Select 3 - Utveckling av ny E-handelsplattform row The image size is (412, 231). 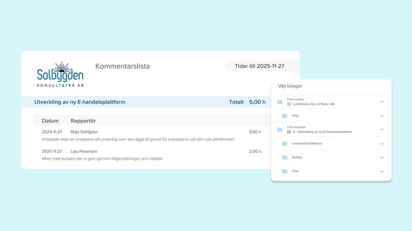click(x=330, y=129)
